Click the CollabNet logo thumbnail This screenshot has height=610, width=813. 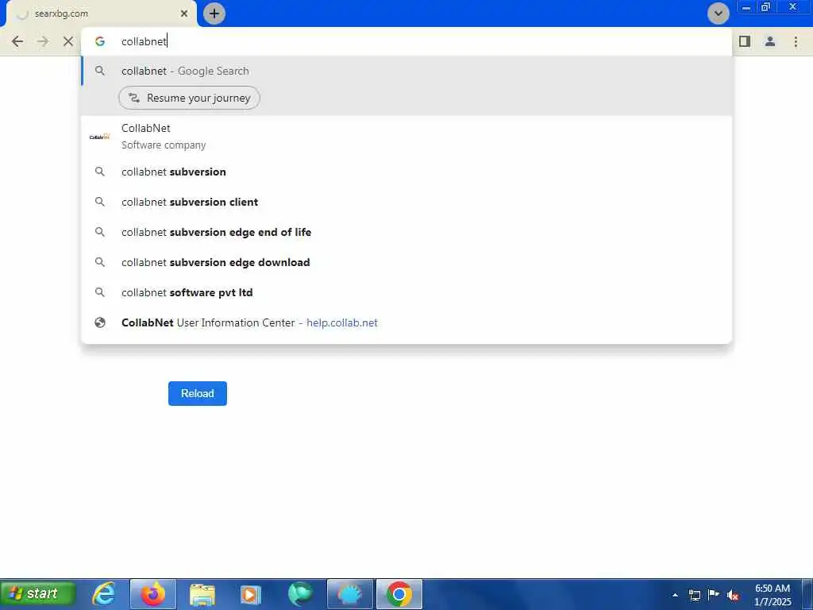[99, 137]
